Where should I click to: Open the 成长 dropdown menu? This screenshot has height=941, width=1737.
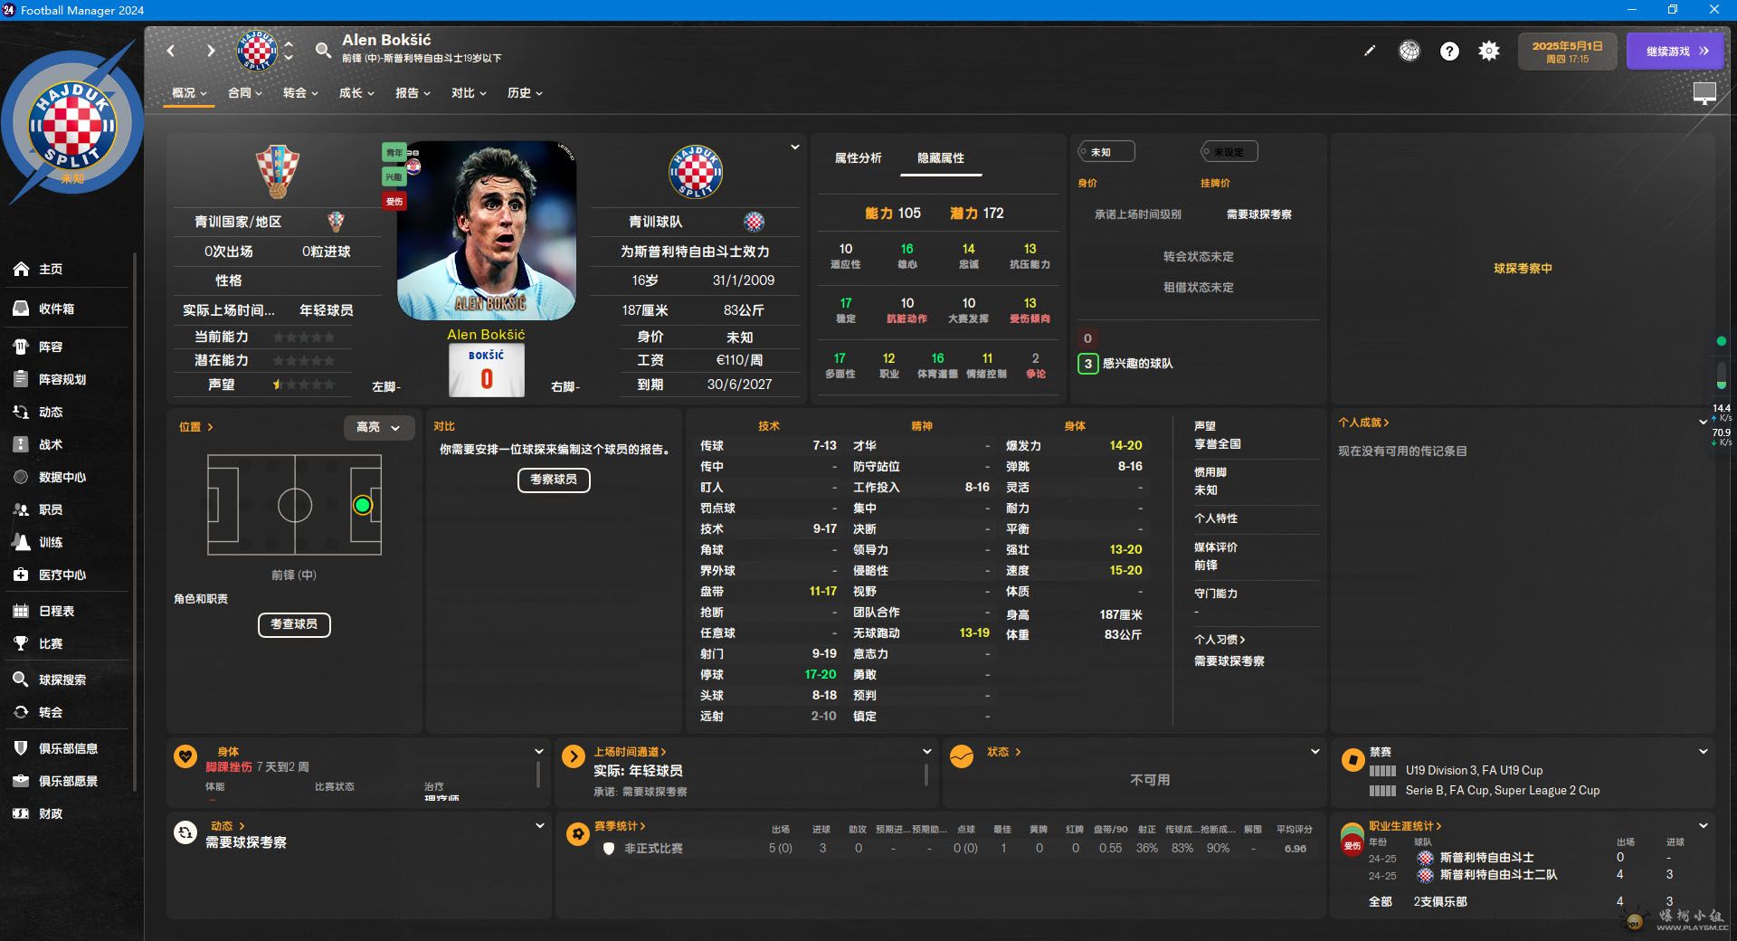pyautogui.click(x=356, y=93)
